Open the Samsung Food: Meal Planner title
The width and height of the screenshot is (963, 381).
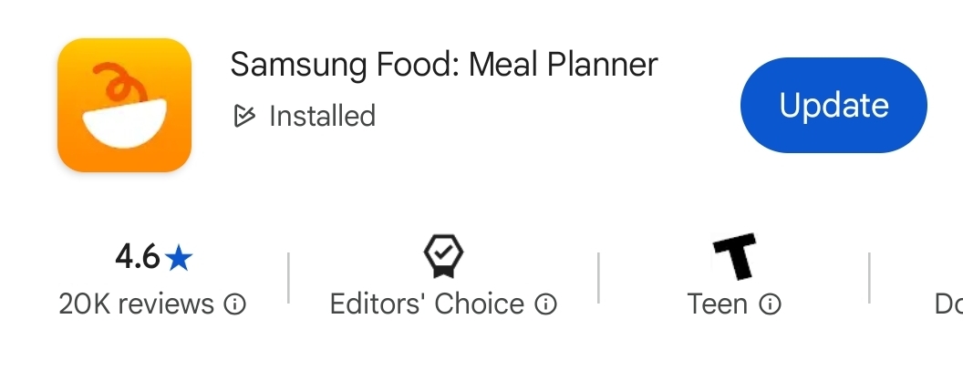point(444,65)
